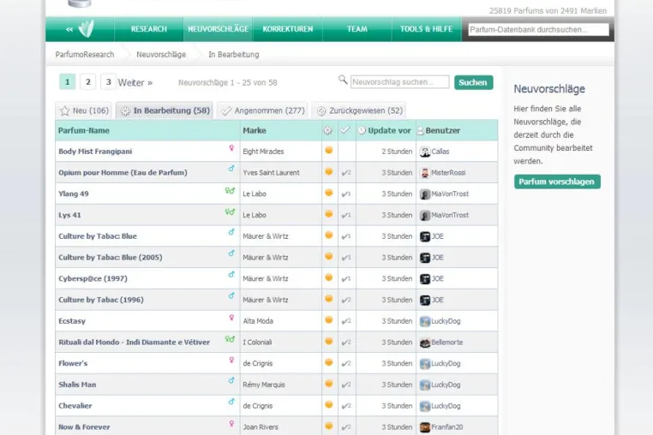This screenshot has height=435, width=653.
Task: Focus the Parfum-Datenbank durchsuchen search field
Action: click(538, 30)
